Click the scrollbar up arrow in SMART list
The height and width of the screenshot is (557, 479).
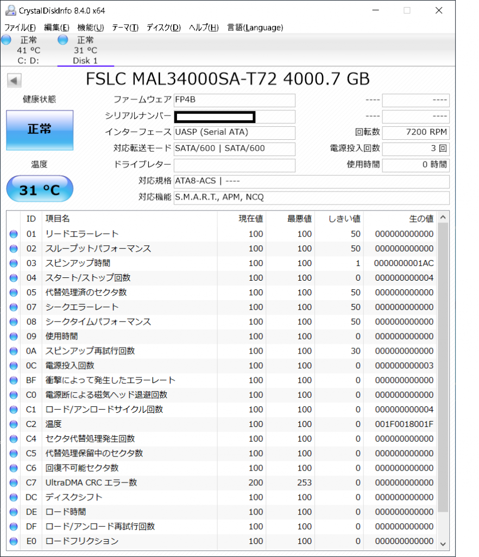tap(443, 217)
